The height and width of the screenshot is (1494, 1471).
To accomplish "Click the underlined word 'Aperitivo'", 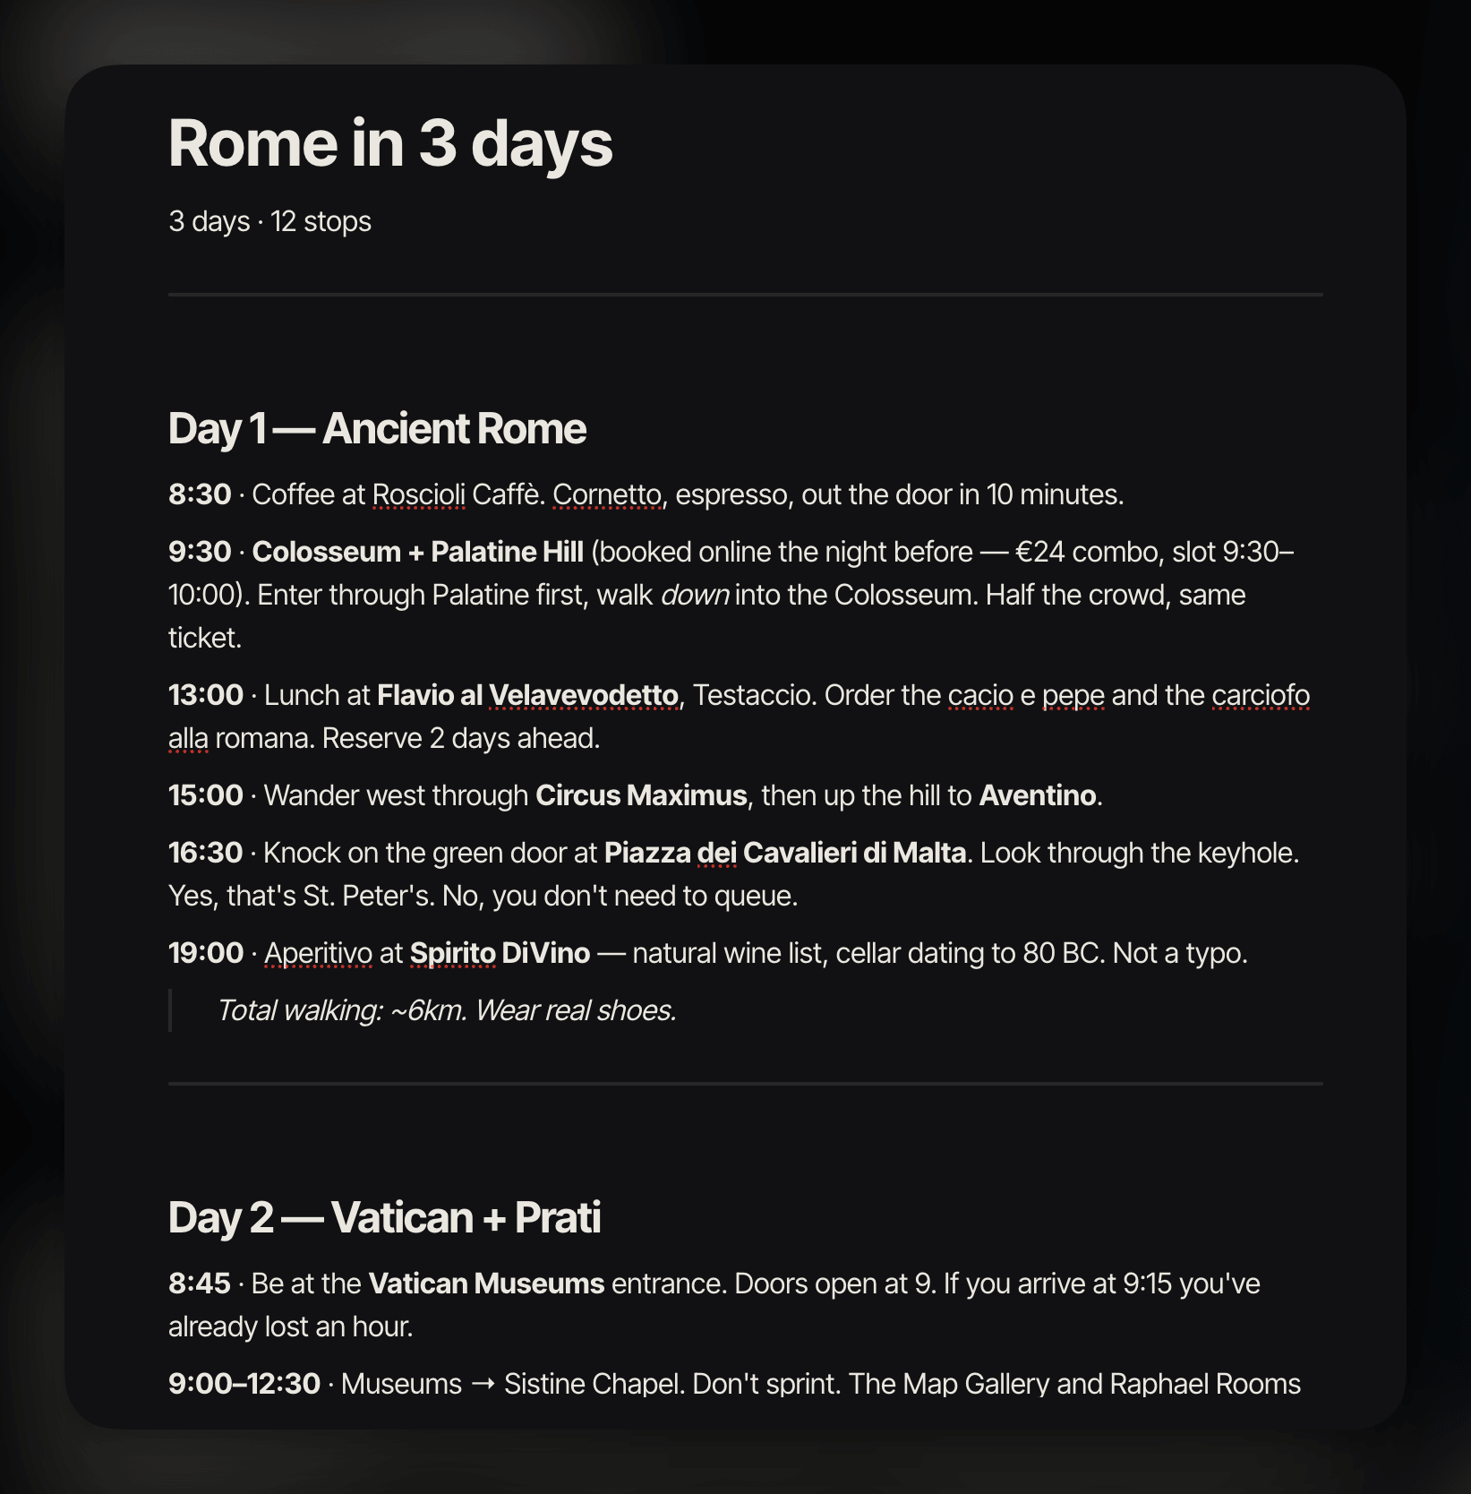I will coord(318,953).
